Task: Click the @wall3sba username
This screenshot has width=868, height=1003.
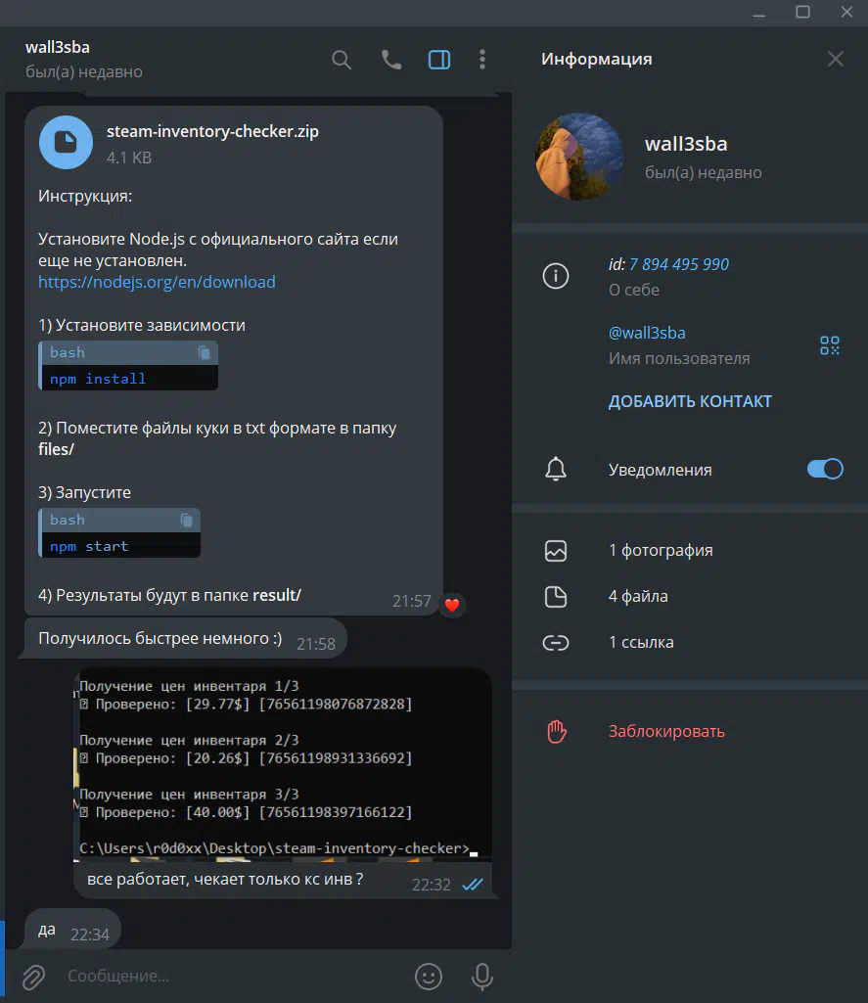Action: 647,333
